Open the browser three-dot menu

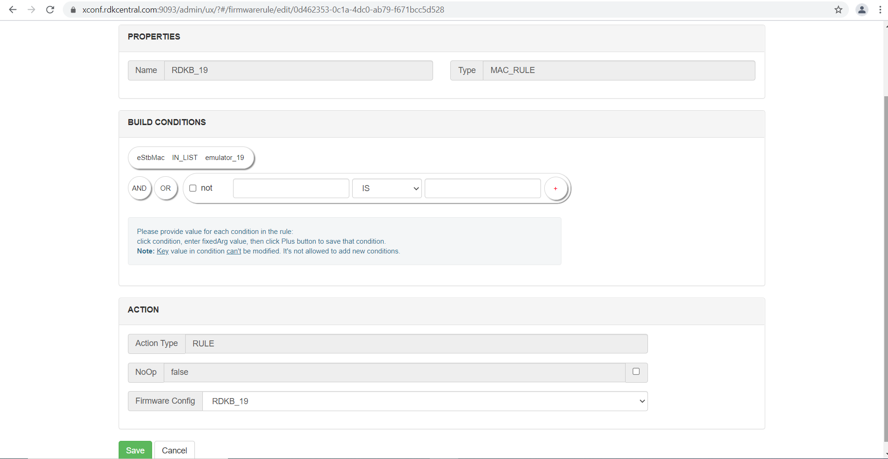[x=880, y=10]
